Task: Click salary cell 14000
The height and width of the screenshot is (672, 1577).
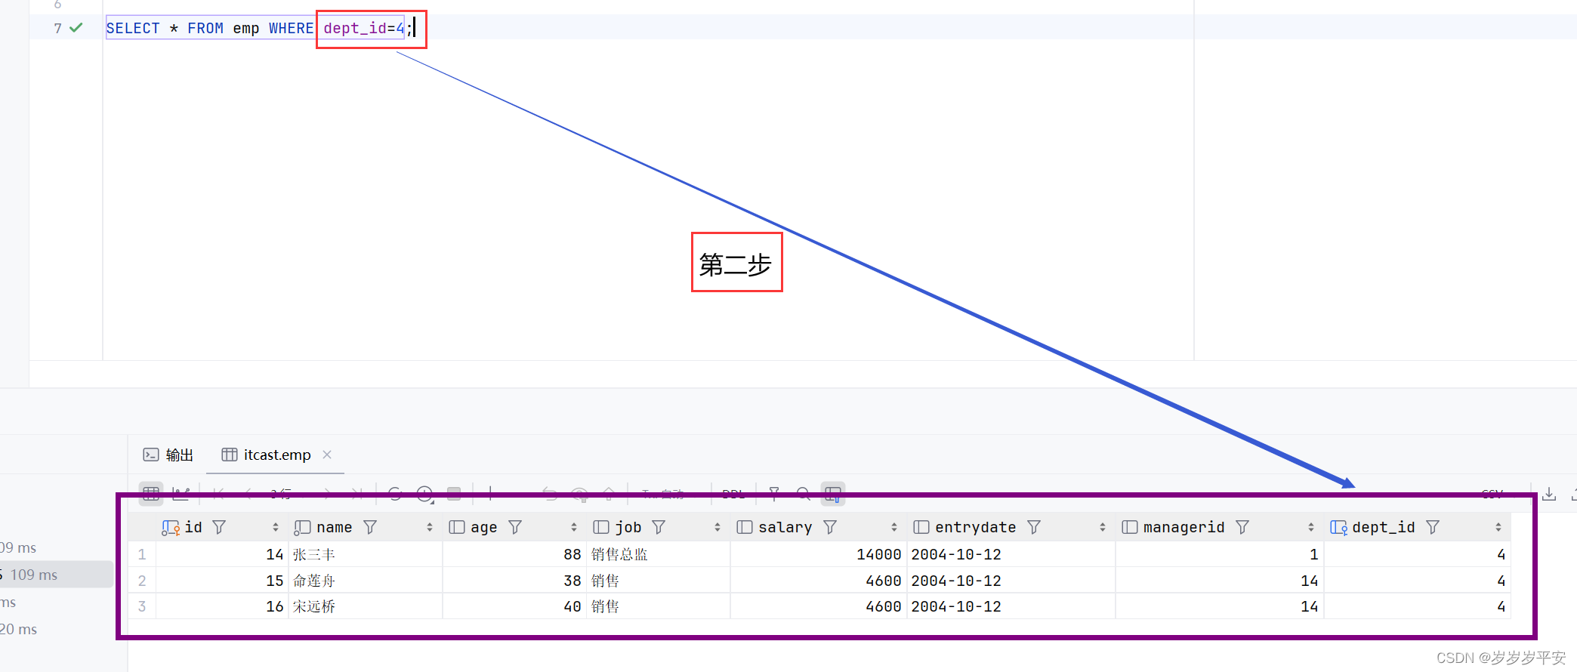Action: [x=819, y=554]
